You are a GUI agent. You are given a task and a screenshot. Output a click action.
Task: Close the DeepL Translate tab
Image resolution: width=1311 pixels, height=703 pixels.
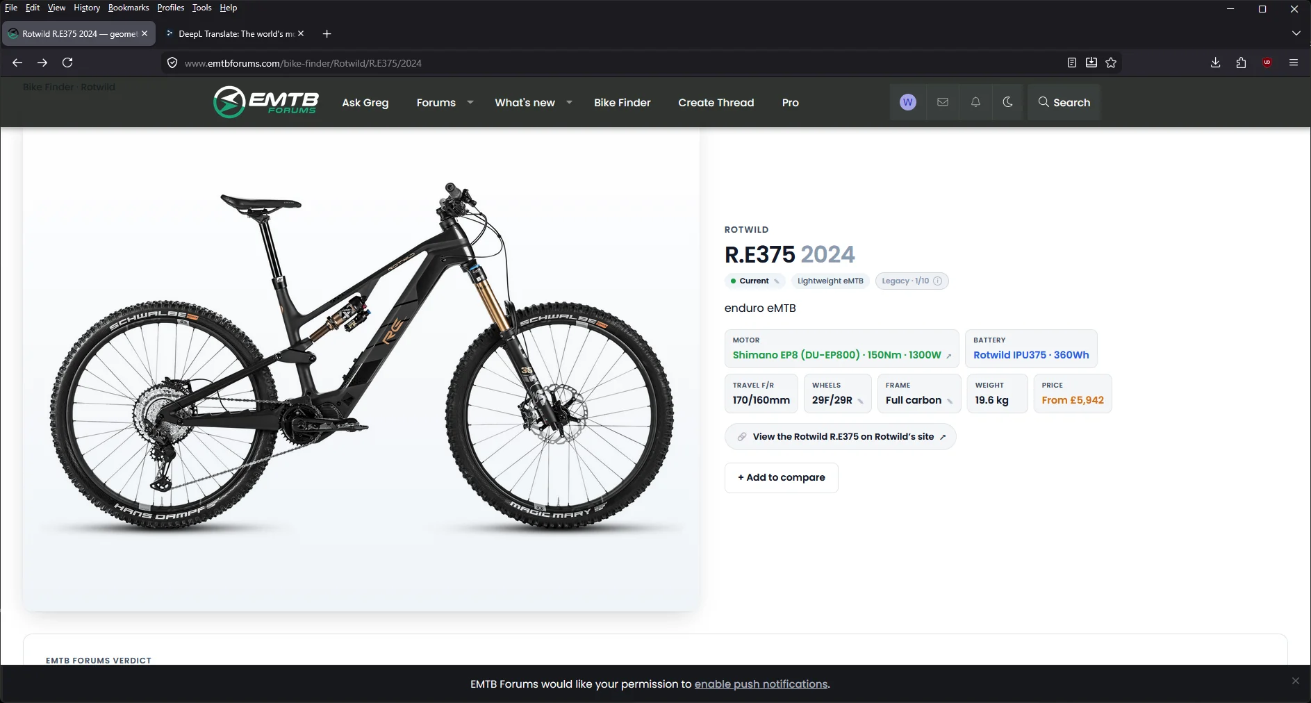(x=301, y=33)
